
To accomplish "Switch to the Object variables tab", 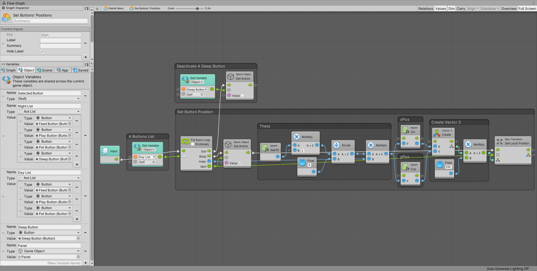I will pyautogui.click(x=26, y=70).
